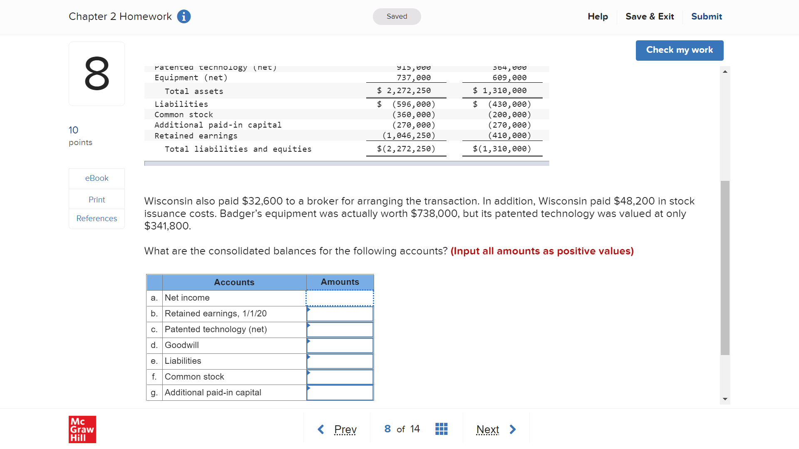This screenshot has height=449, width=799.
Task: Click the McGraw Hill logo
Action: (82, 429)
